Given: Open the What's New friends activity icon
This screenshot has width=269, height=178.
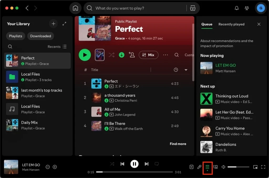Looking at the screenshot, I should click(247, 8).
